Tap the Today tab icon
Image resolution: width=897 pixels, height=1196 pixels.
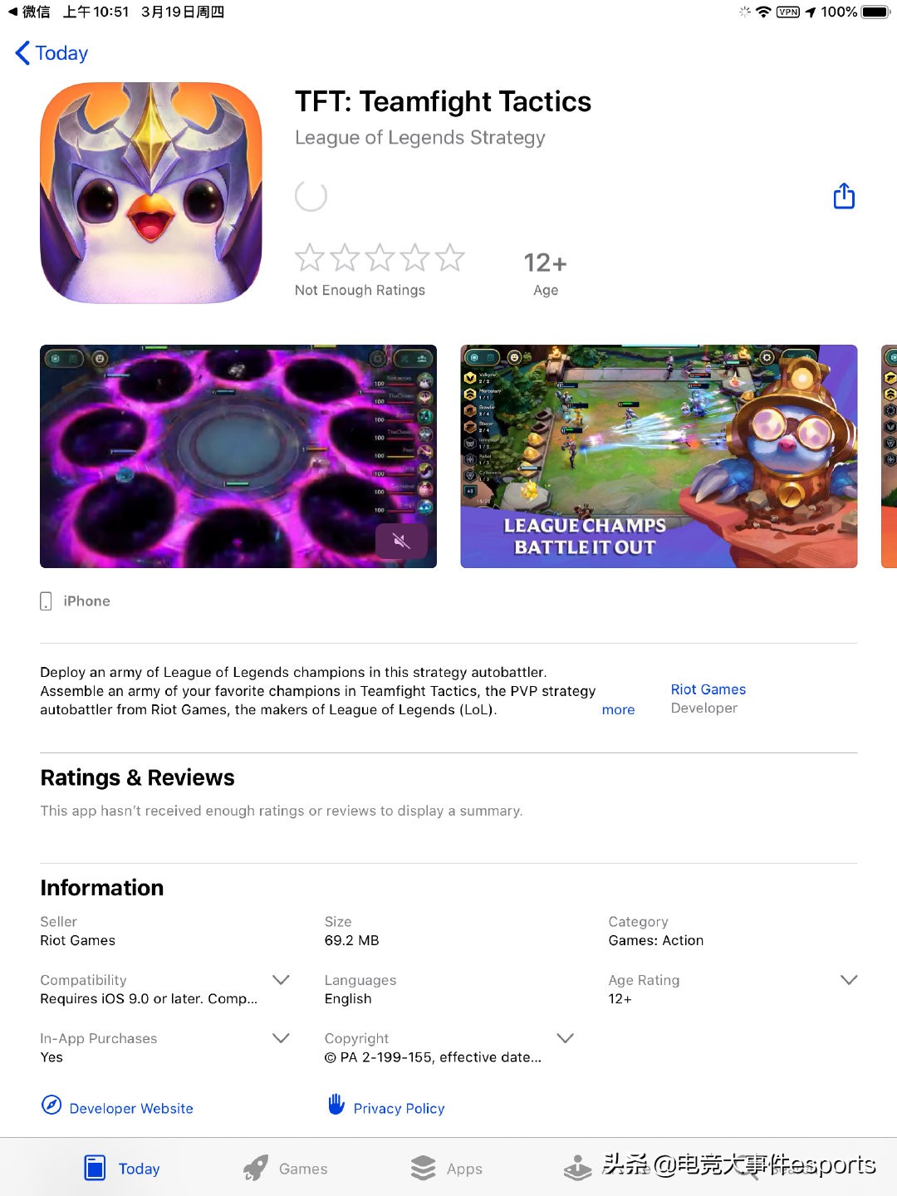click(95, 1167)
